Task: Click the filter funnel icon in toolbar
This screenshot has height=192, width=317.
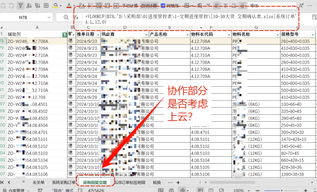Action: (20, 6)
